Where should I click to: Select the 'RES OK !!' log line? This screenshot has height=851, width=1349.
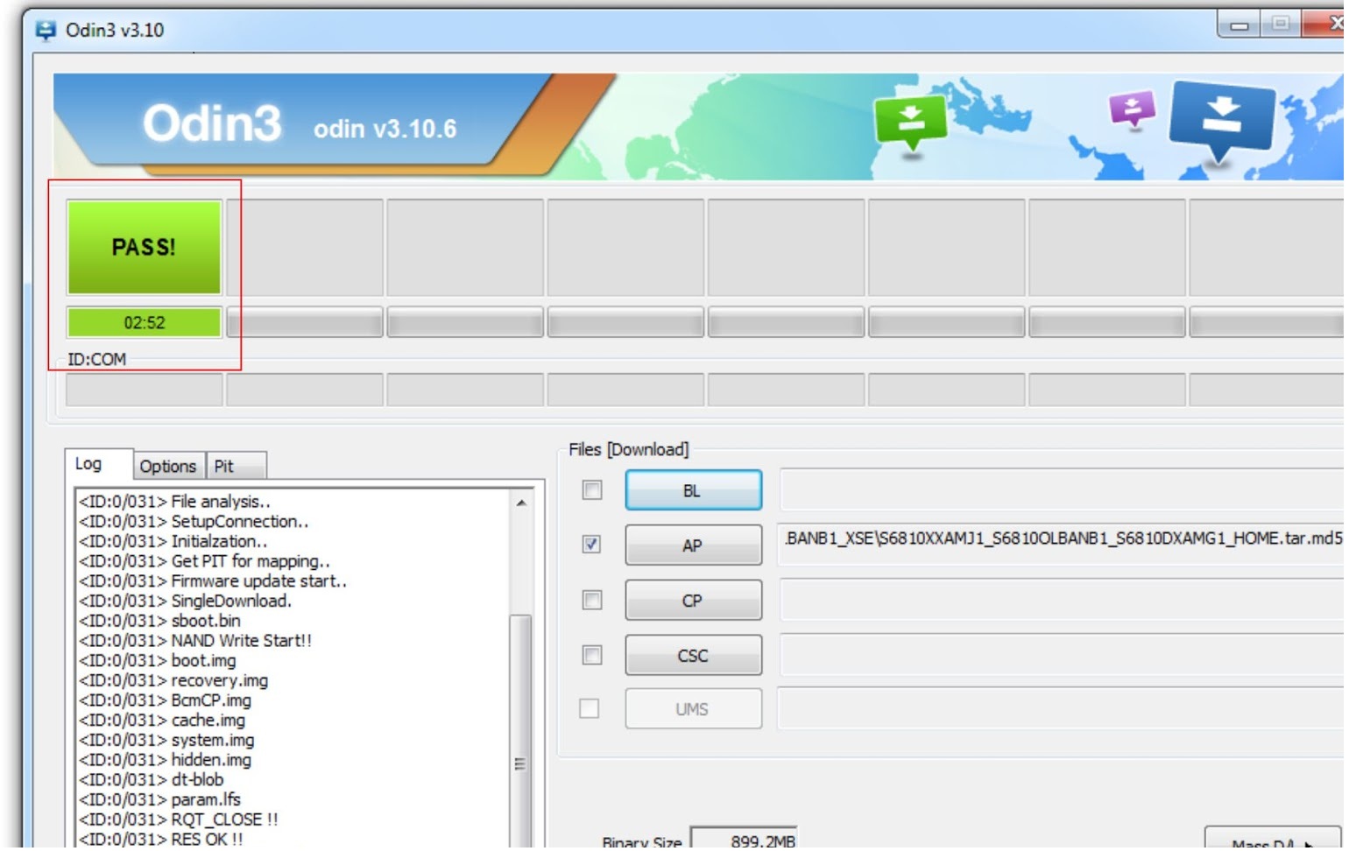tap(161, 840)
